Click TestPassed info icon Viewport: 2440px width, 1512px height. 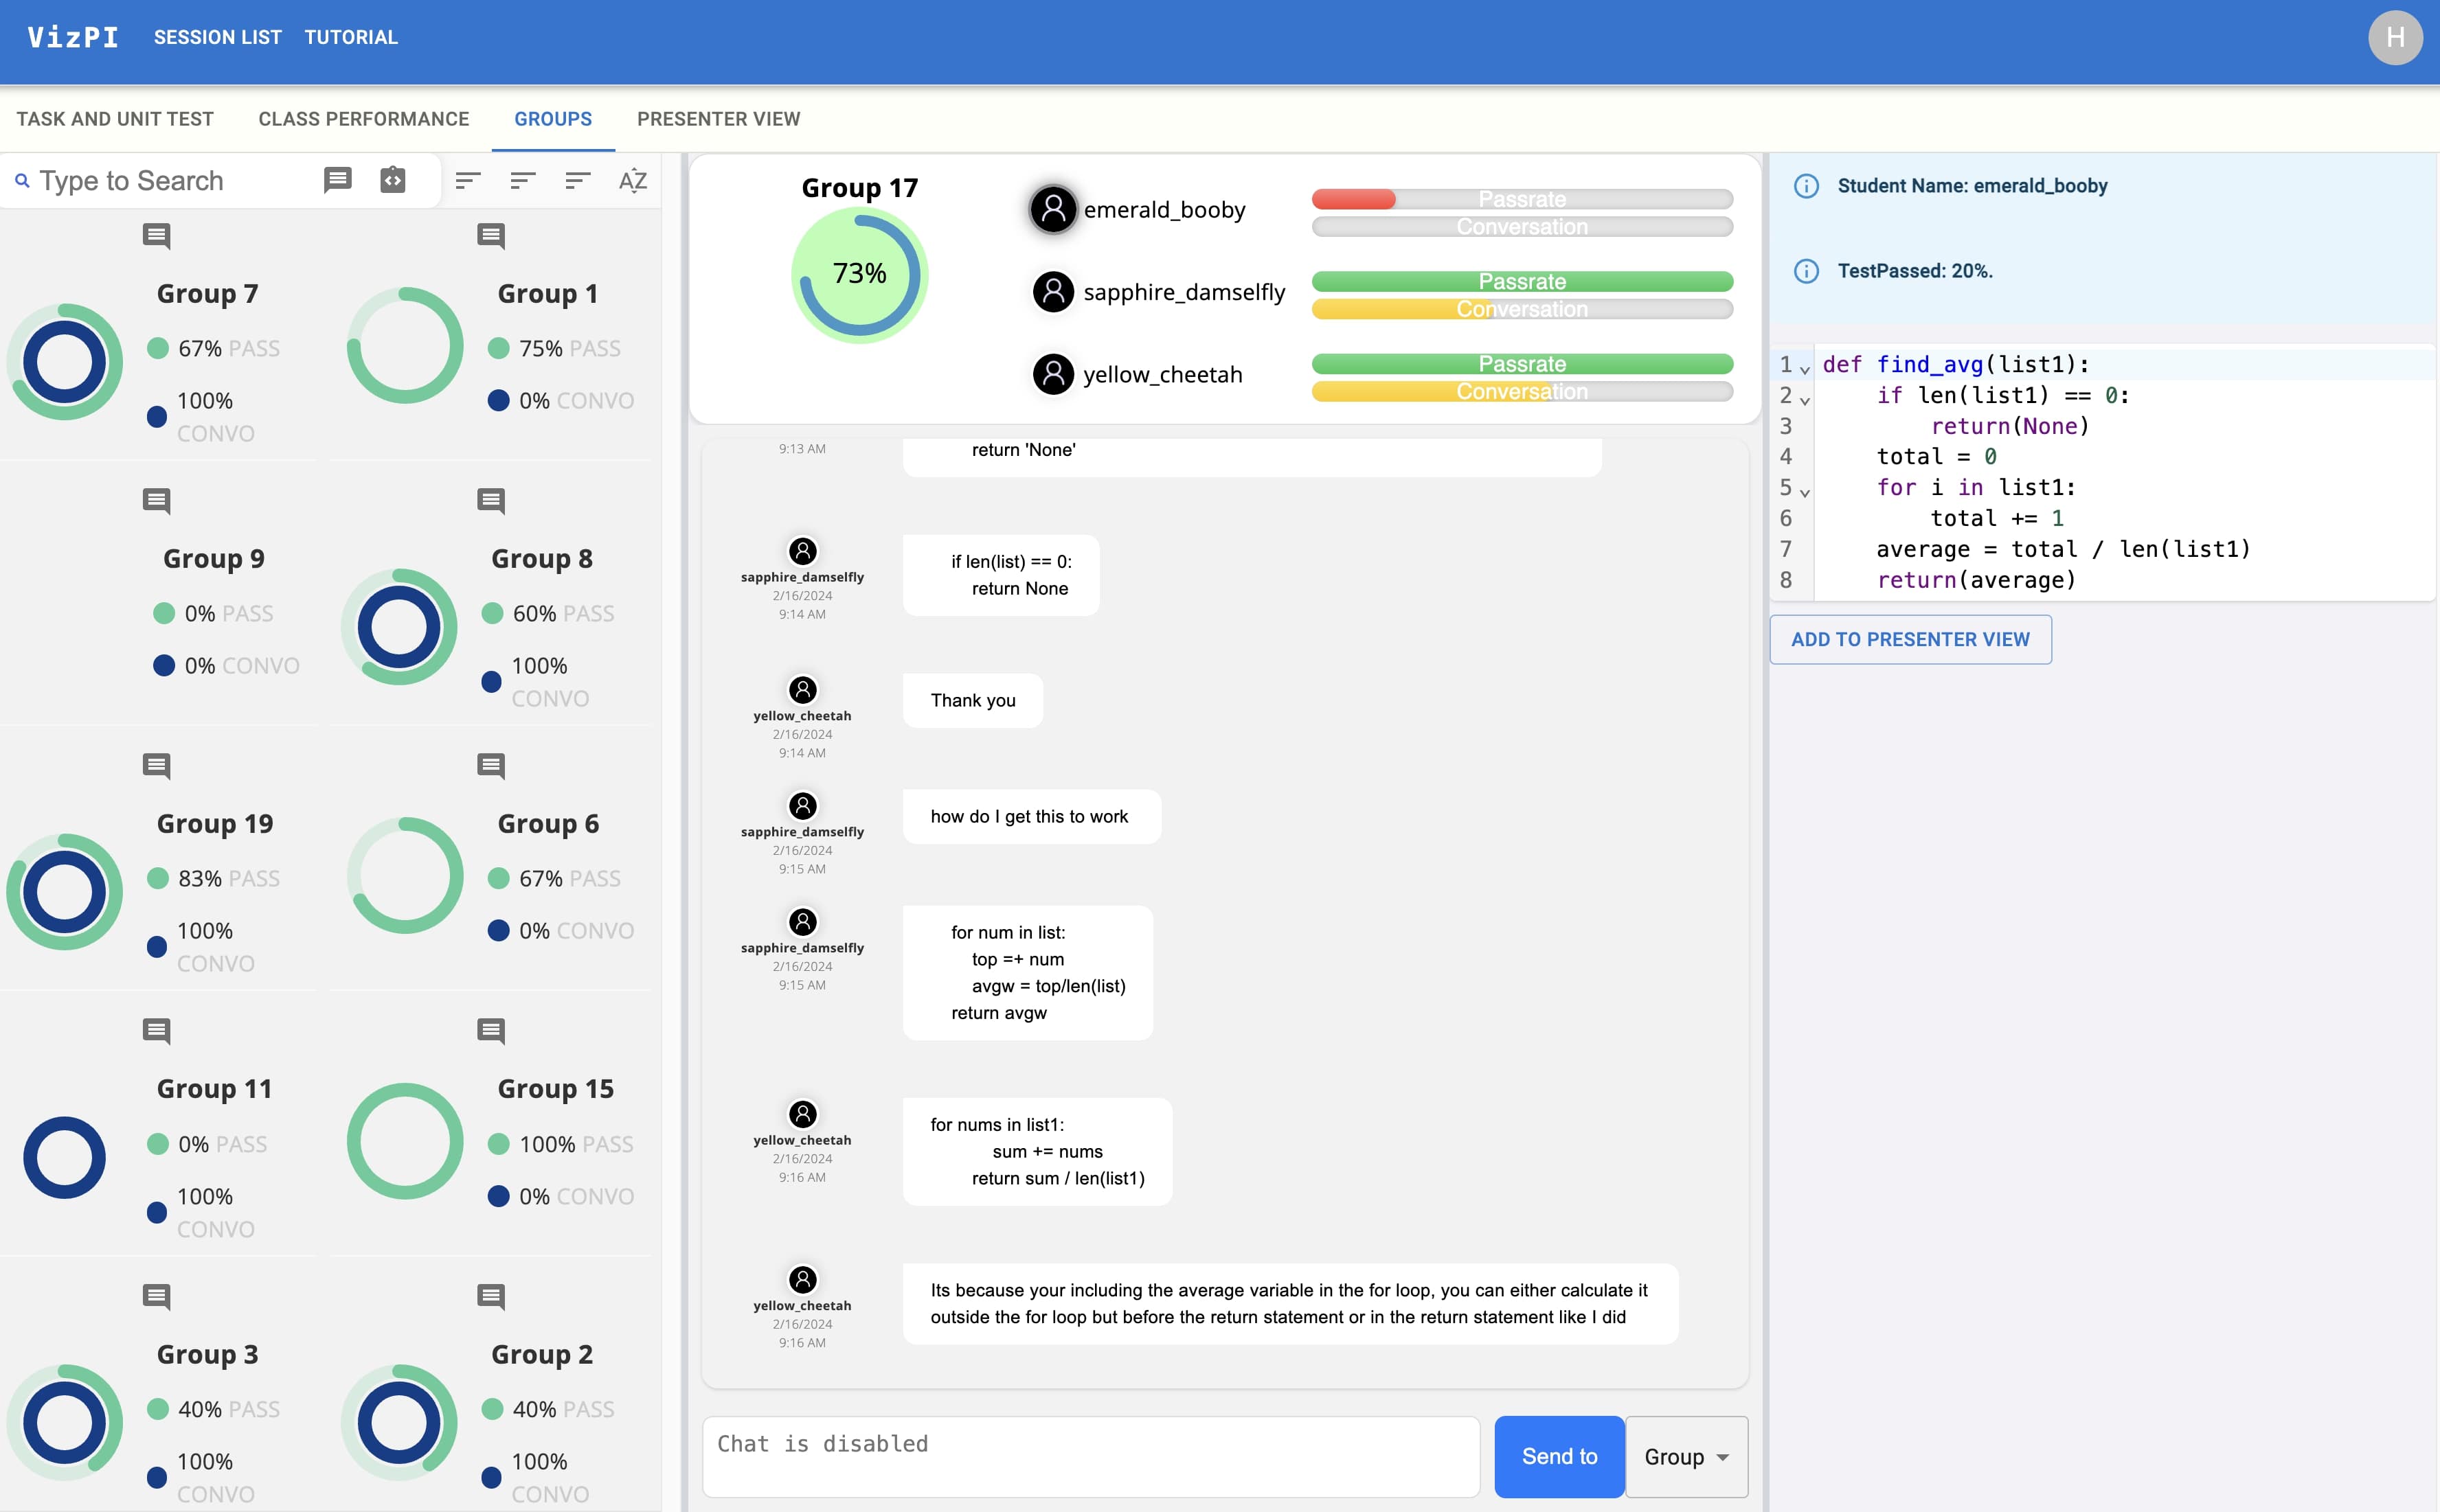tap(1806, 271)
